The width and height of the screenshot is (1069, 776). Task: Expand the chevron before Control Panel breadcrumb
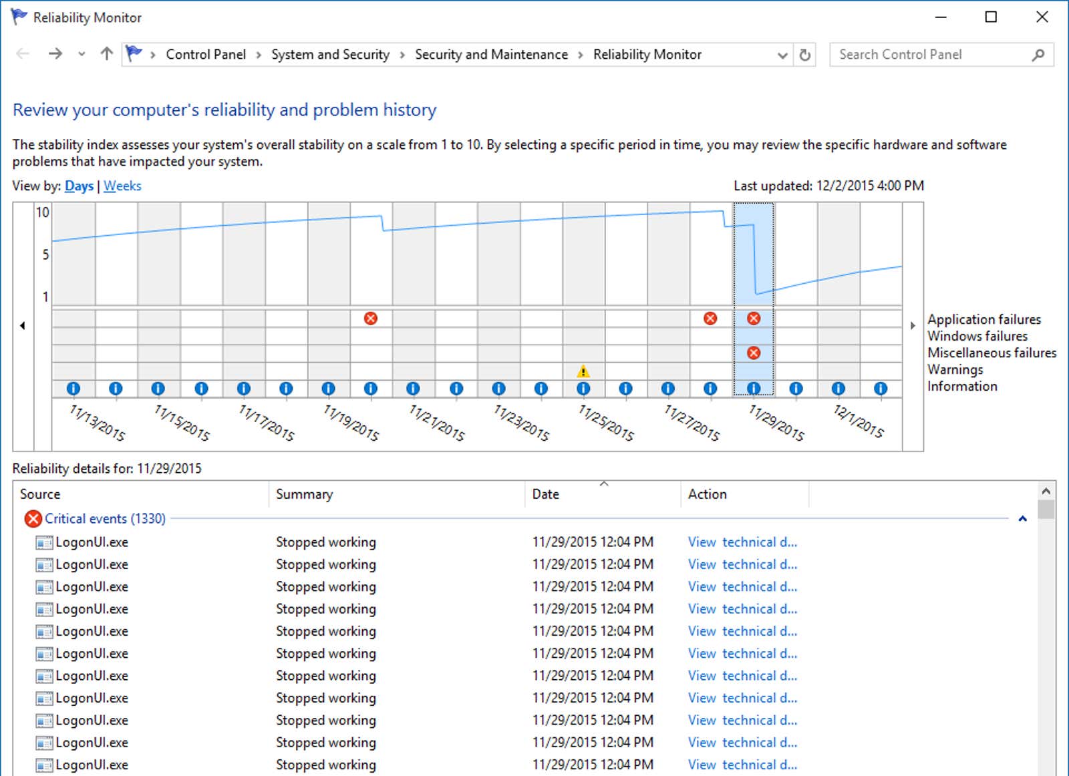[x=153, y=55]
